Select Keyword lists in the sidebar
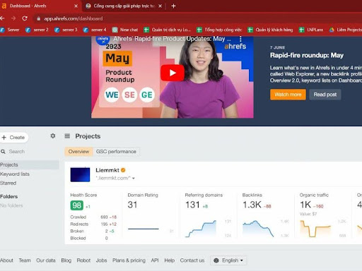This screenshot has height=271, width=362. point(15,174)
